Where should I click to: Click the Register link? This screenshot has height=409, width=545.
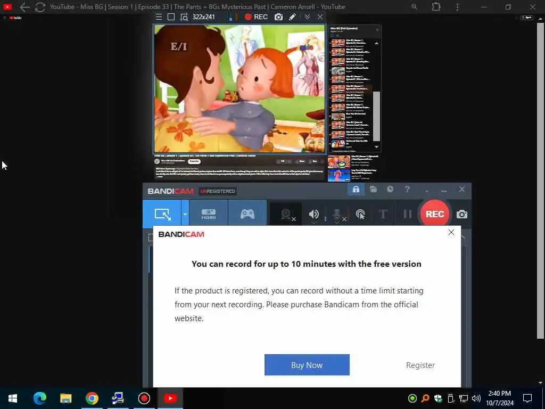pos(420,365)
